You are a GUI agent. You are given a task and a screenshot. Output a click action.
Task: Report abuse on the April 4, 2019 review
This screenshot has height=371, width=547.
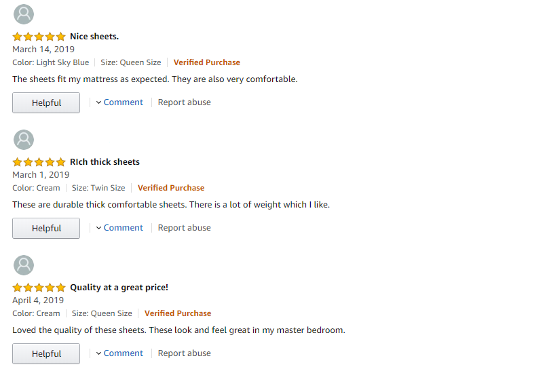tap(184, 353)
